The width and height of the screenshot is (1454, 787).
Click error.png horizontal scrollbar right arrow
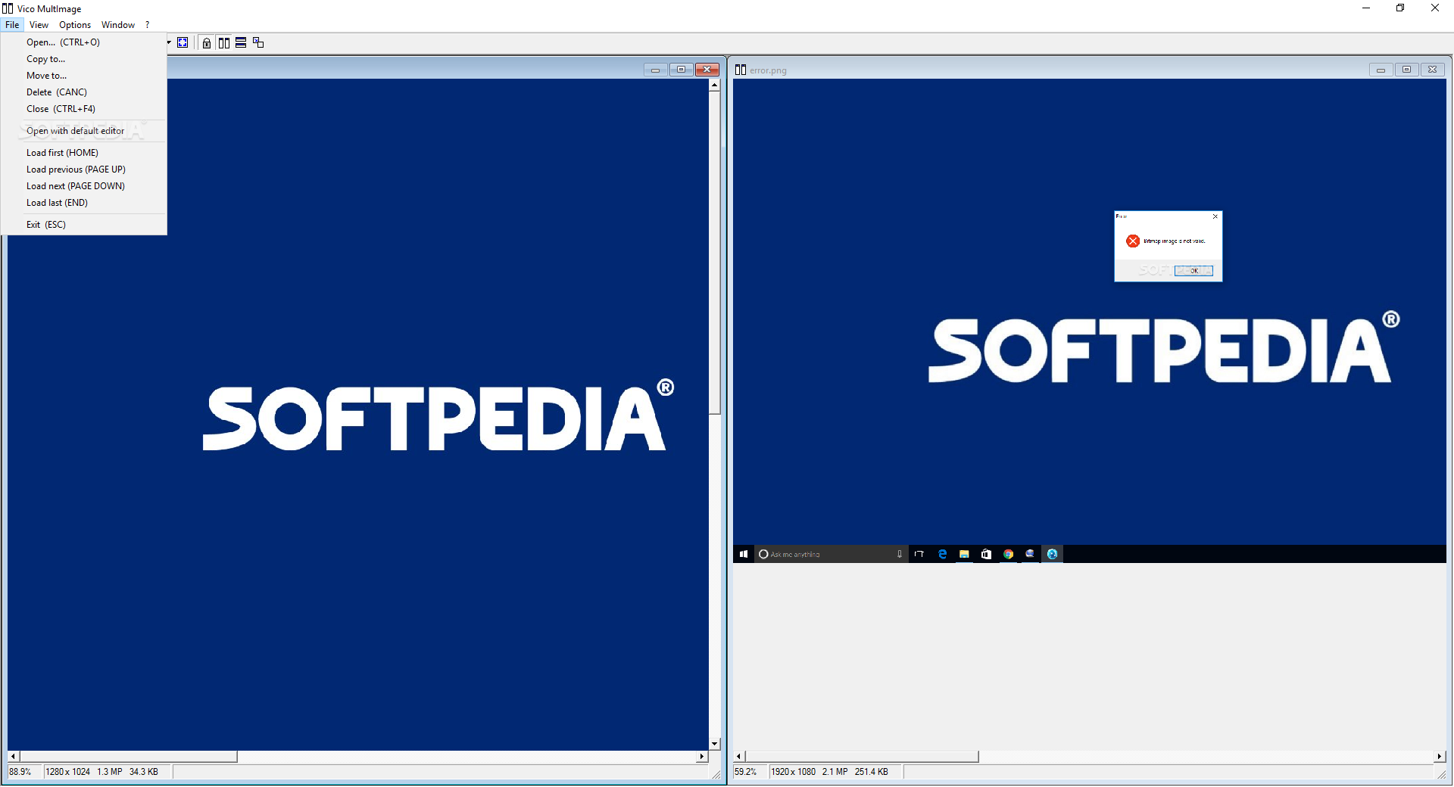click(x=1440, y=757)
